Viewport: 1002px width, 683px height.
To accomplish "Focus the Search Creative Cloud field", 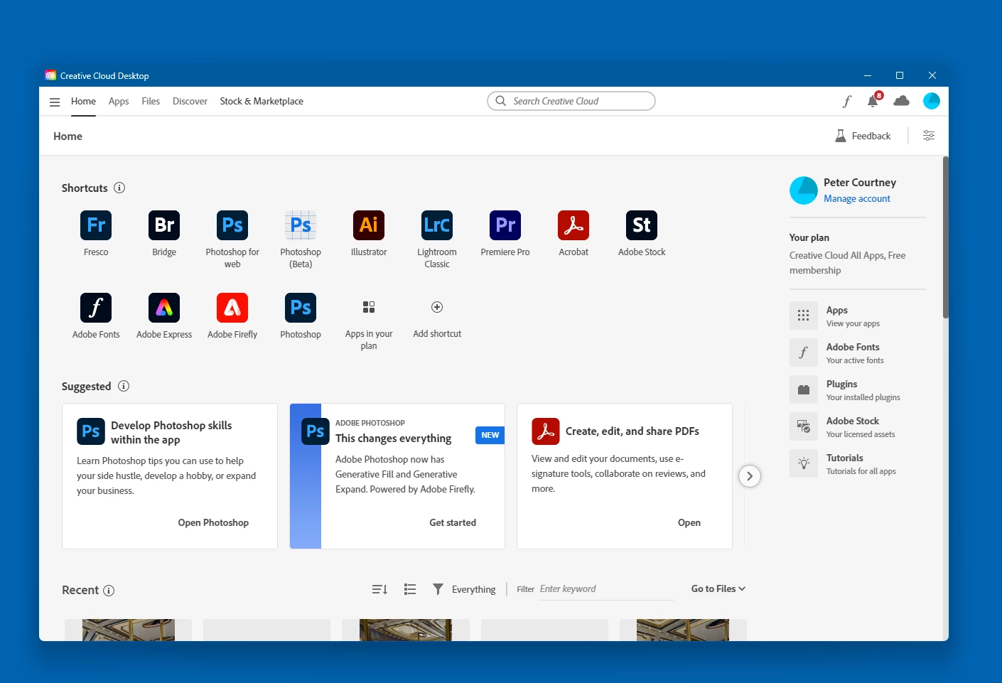I will click(x=571, y=101).
